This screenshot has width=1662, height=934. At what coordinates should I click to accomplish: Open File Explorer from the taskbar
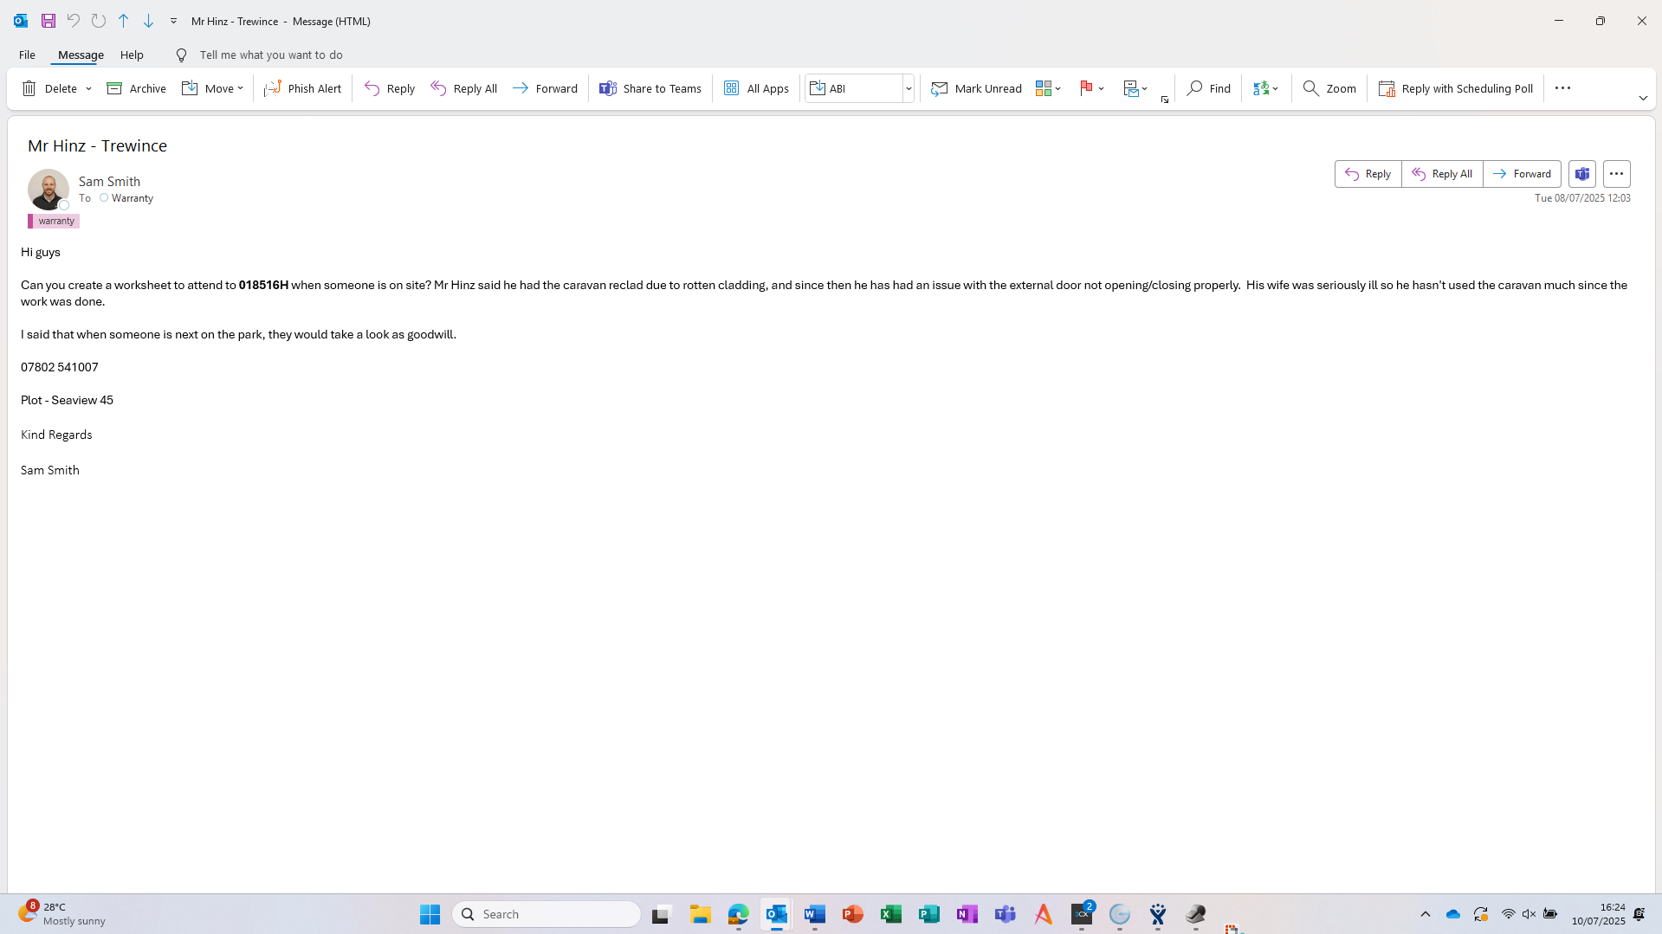coord(700,914)
